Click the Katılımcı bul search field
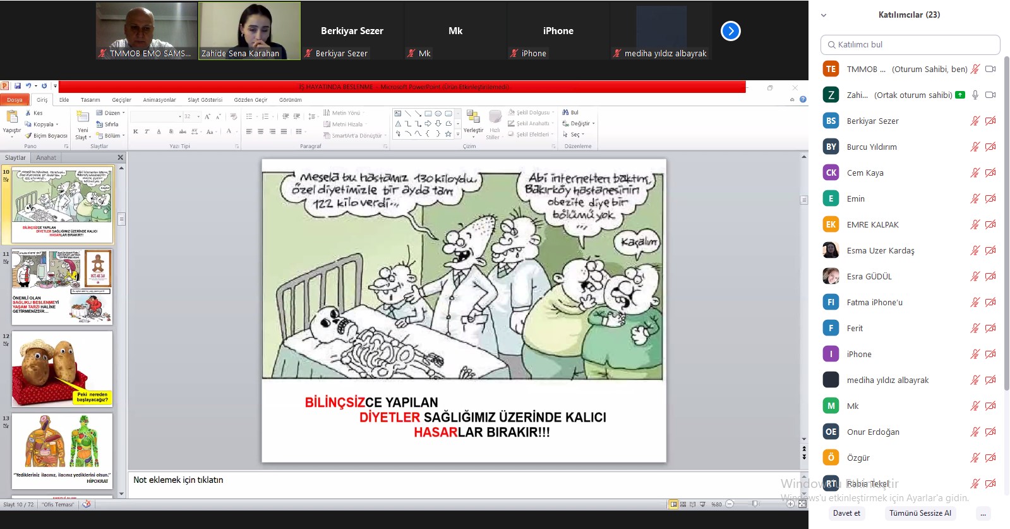This screenshot has width=1010, height=529. coord(910,45)
